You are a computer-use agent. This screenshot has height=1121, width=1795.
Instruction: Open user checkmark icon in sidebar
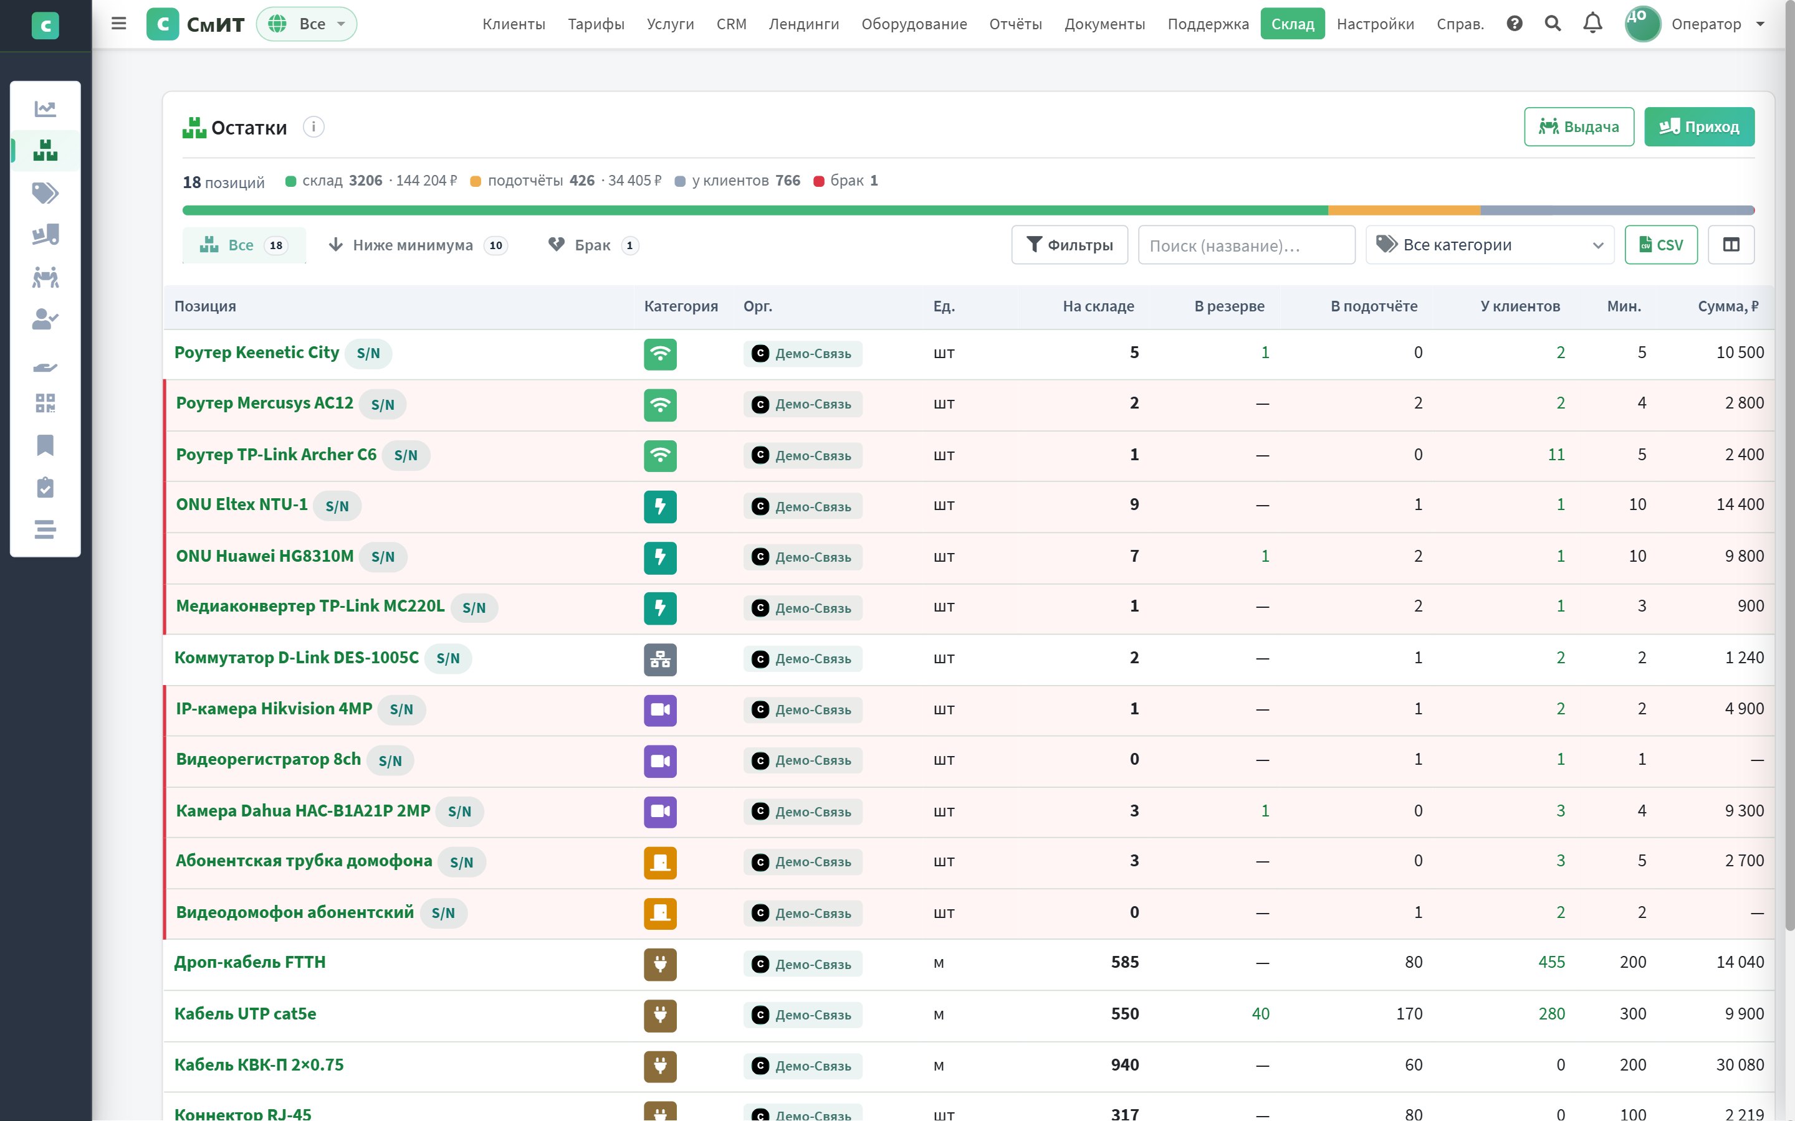point(45,319)
